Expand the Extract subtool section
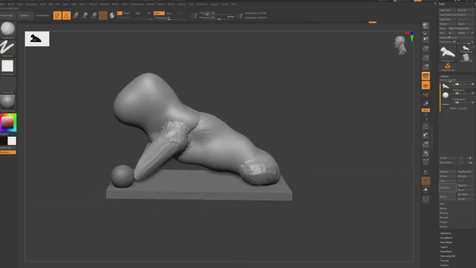The height and width of the screenshot is (268, 476). [x=443, y=226]
